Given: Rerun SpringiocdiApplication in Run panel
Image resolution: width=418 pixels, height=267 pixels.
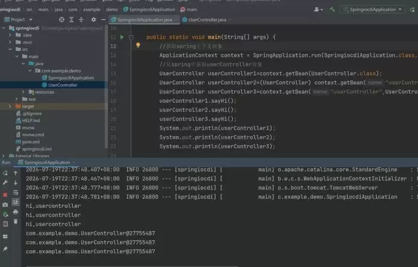Looking at the screenshot, I should coord(5,173).
